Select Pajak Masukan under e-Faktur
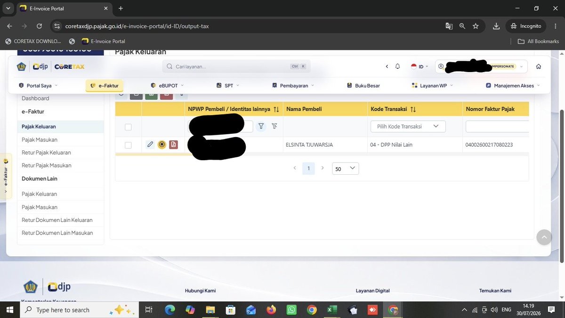Screen dimensions: 565x318 point(40,140)
